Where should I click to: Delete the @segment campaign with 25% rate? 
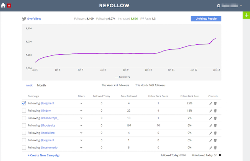pos(215,104)
